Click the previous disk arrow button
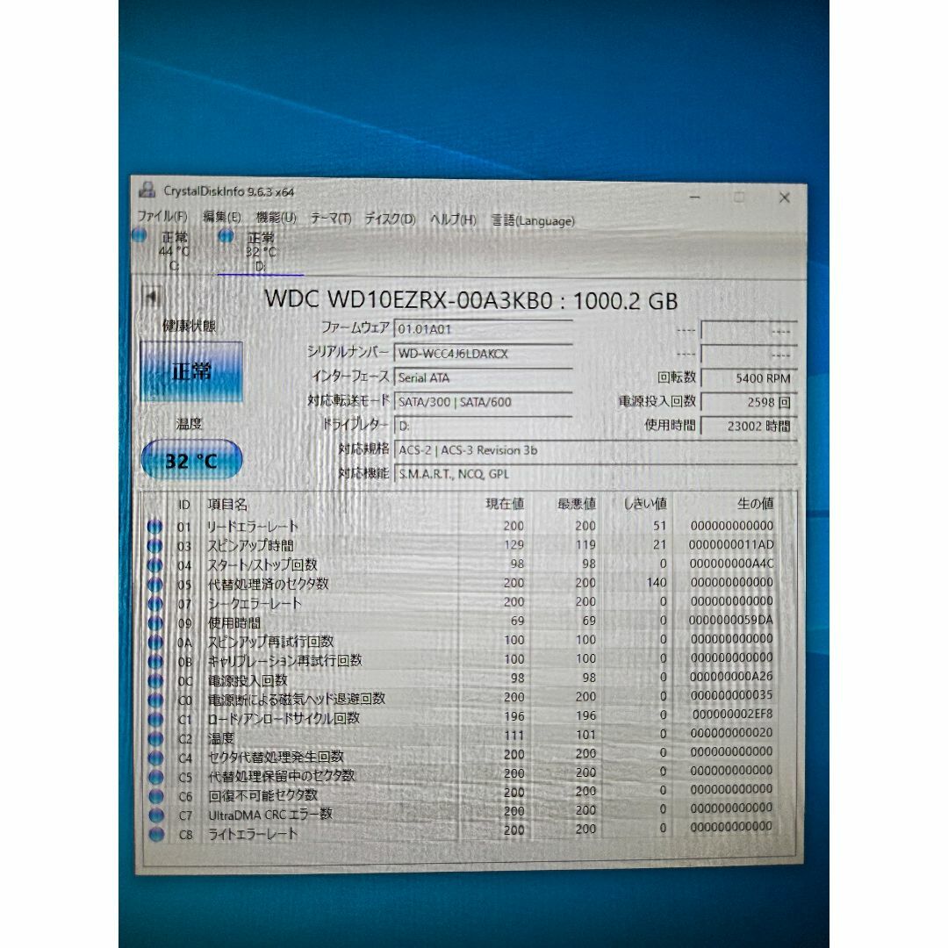This screenshot has width=948, height=948. (x=151, y=297)
